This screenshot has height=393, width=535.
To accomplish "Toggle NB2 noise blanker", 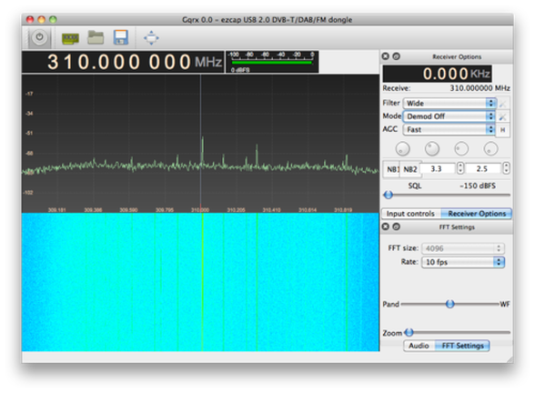I will click(410, 169).
